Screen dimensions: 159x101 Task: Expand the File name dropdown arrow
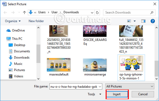click(100, 87)
